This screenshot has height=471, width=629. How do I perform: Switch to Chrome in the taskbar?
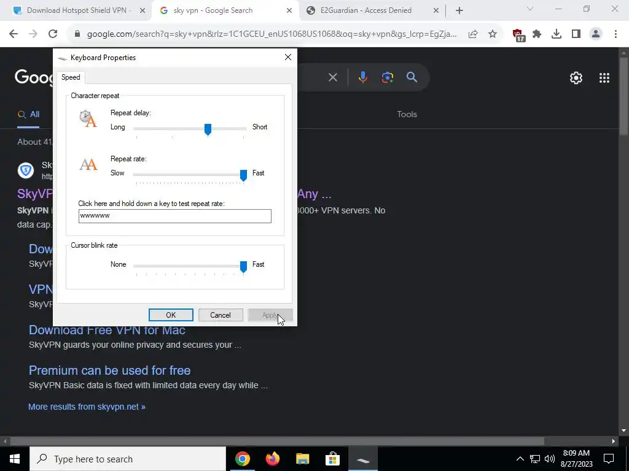242,459
